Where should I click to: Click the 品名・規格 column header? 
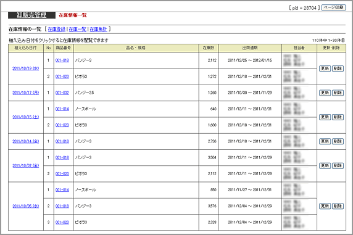[136, 48]
